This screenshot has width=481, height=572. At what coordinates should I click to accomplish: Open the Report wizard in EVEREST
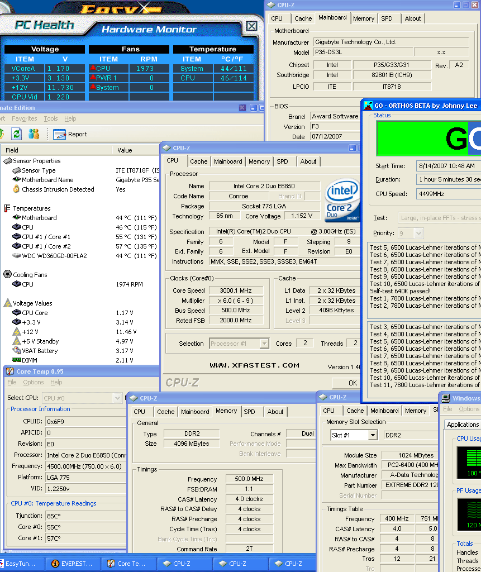coord(70,134)
